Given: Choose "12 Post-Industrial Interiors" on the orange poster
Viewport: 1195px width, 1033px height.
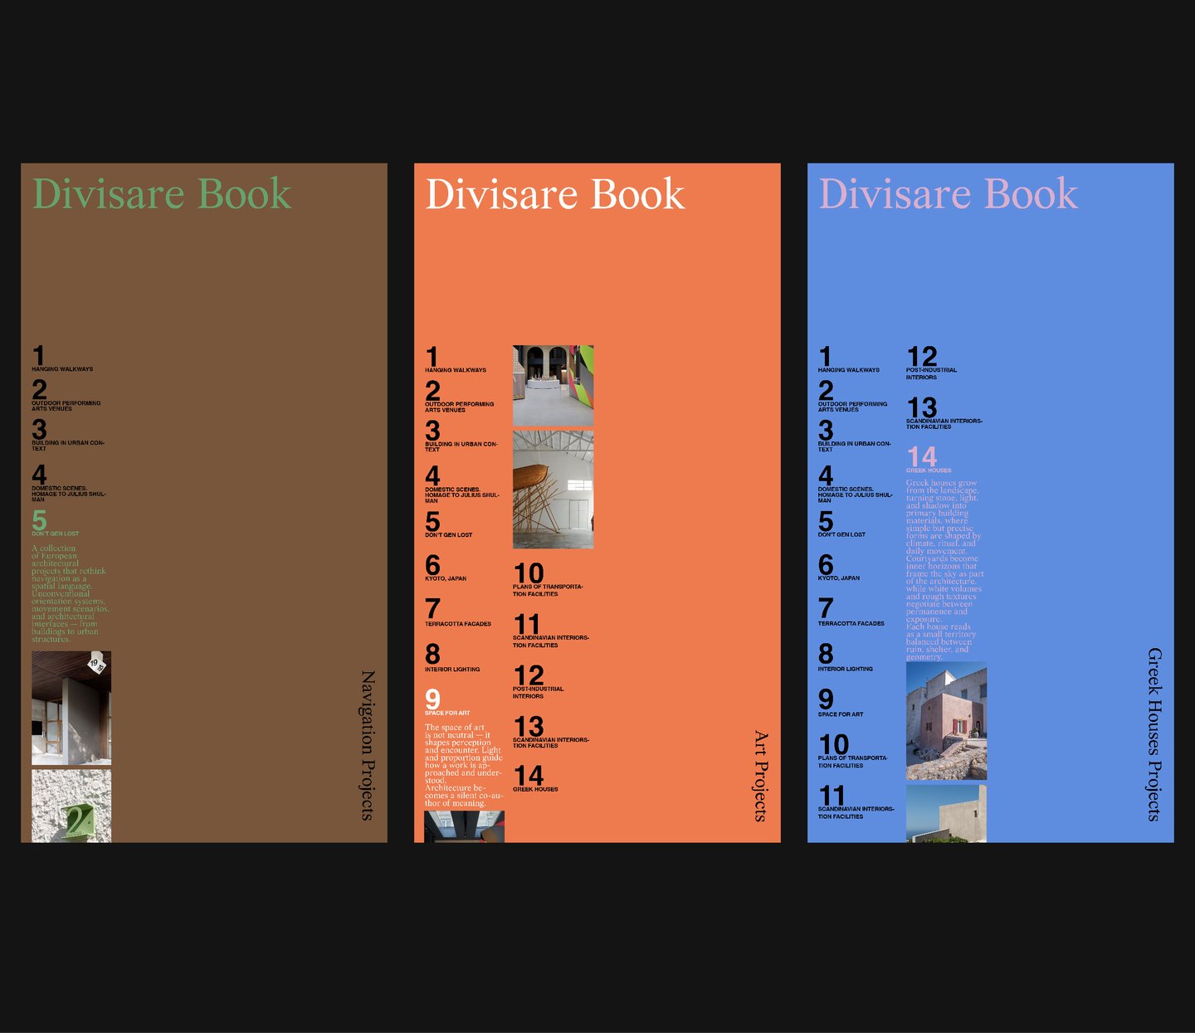Looking at the screenshot, I should point(539,682).
